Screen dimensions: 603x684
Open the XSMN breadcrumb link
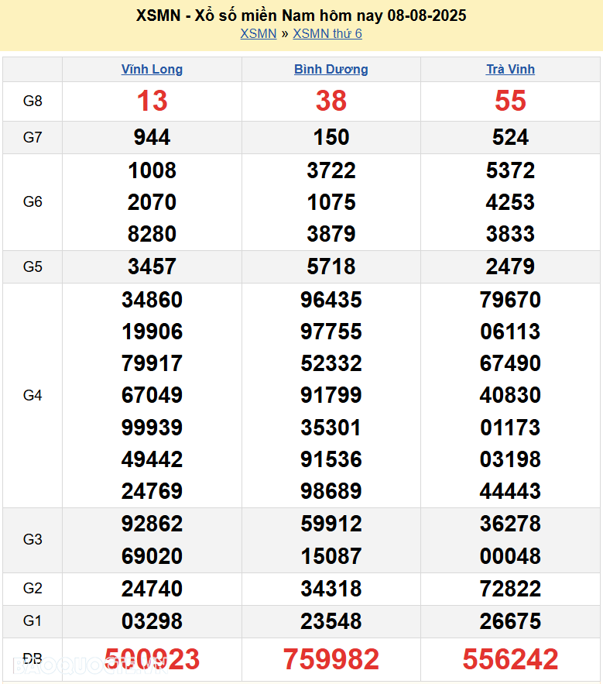[x=258, y=33]
